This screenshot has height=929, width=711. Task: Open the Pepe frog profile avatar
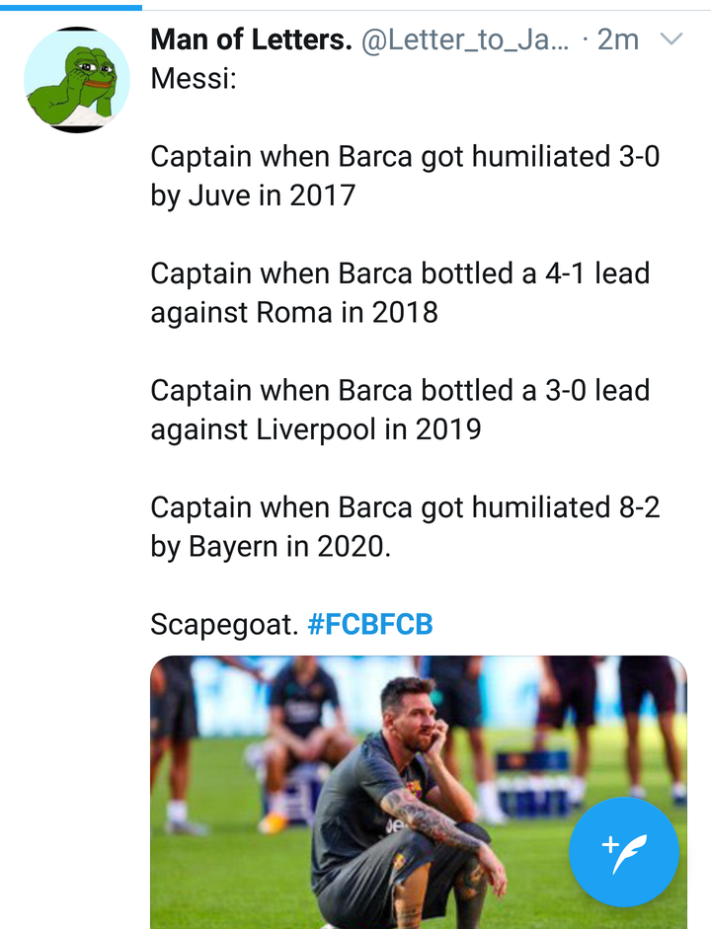tap(77, 80)
